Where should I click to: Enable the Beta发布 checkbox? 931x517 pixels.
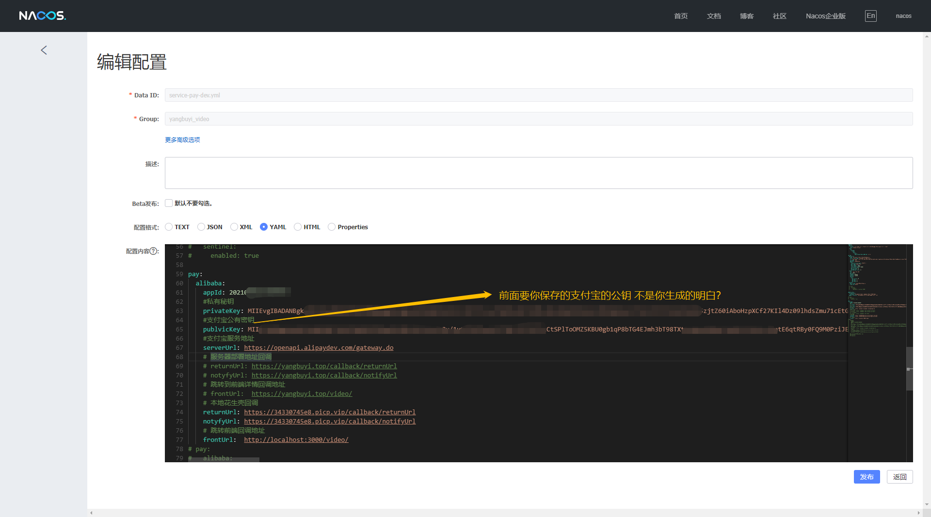point(169,203)
